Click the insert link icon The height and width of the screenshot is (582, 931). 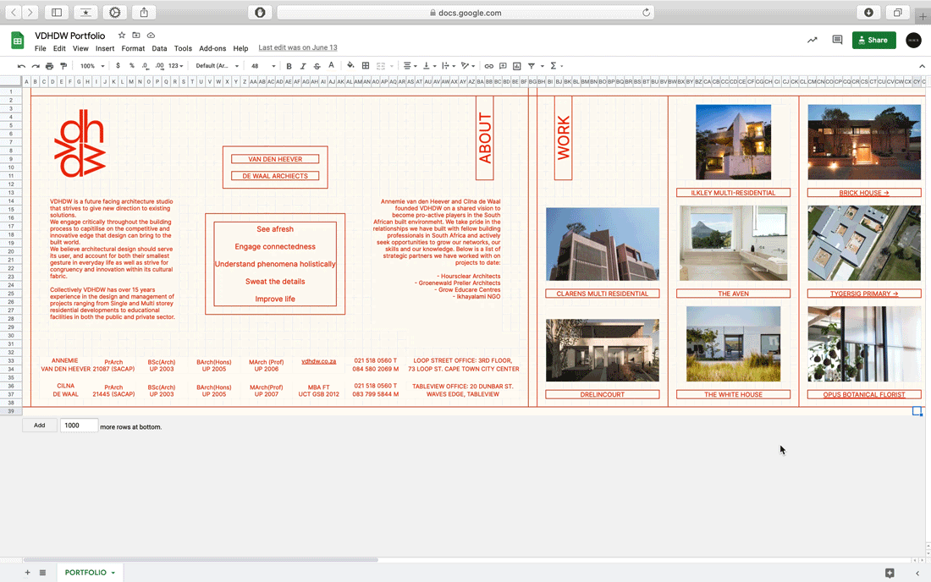(x=488, y=66)
